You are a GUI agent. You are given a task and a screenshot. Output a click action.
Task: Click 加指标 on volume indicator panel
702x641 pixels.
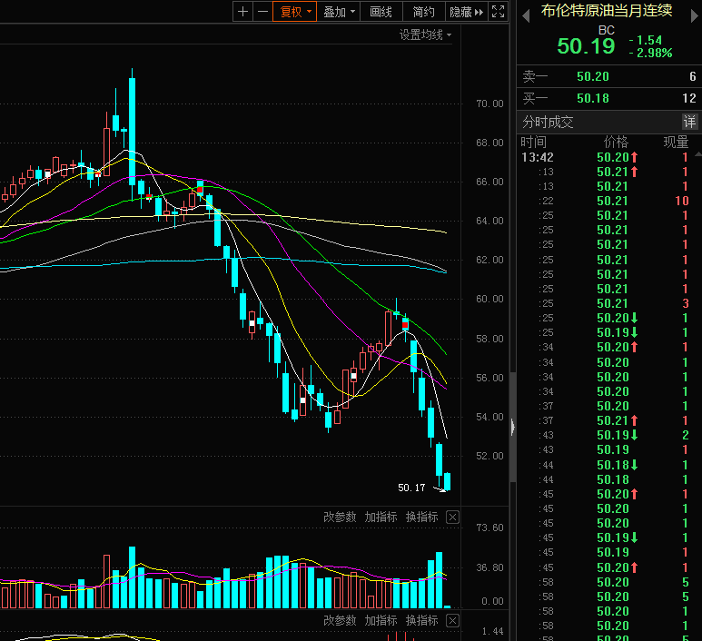381,517
